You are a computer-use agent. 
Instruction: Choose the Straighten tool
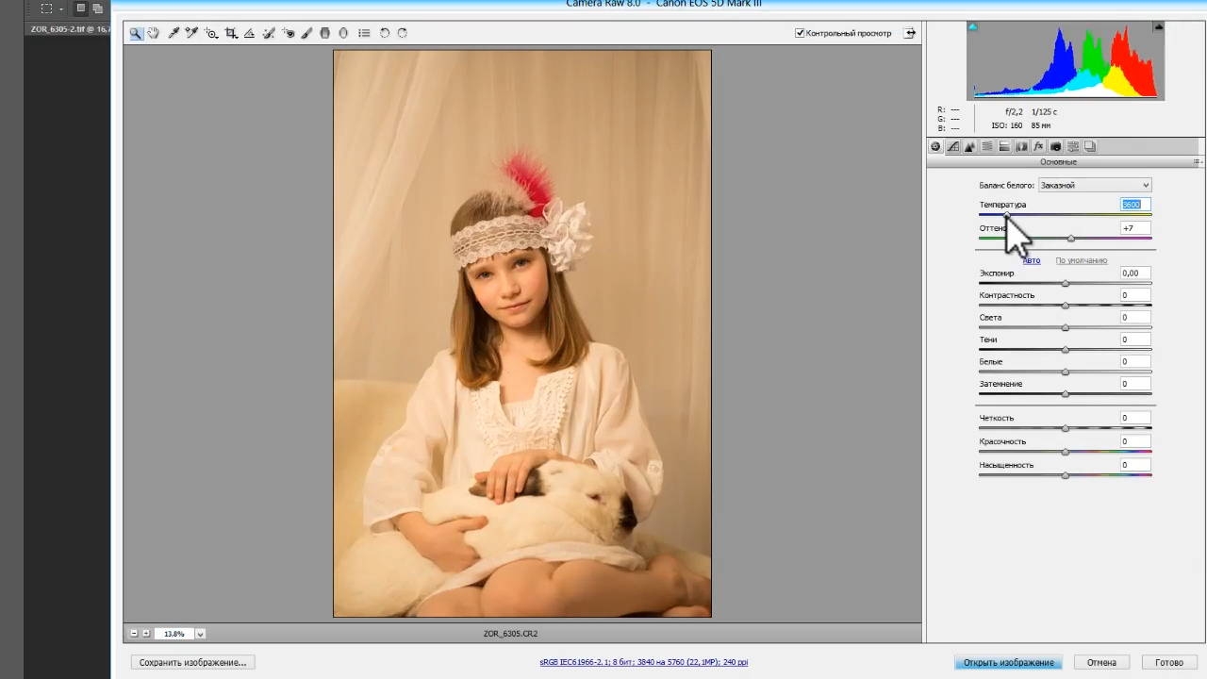[249, 33]
